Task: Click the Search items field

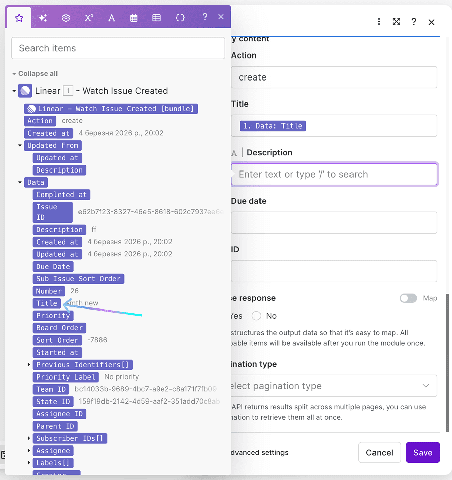Action: point(118,48)
